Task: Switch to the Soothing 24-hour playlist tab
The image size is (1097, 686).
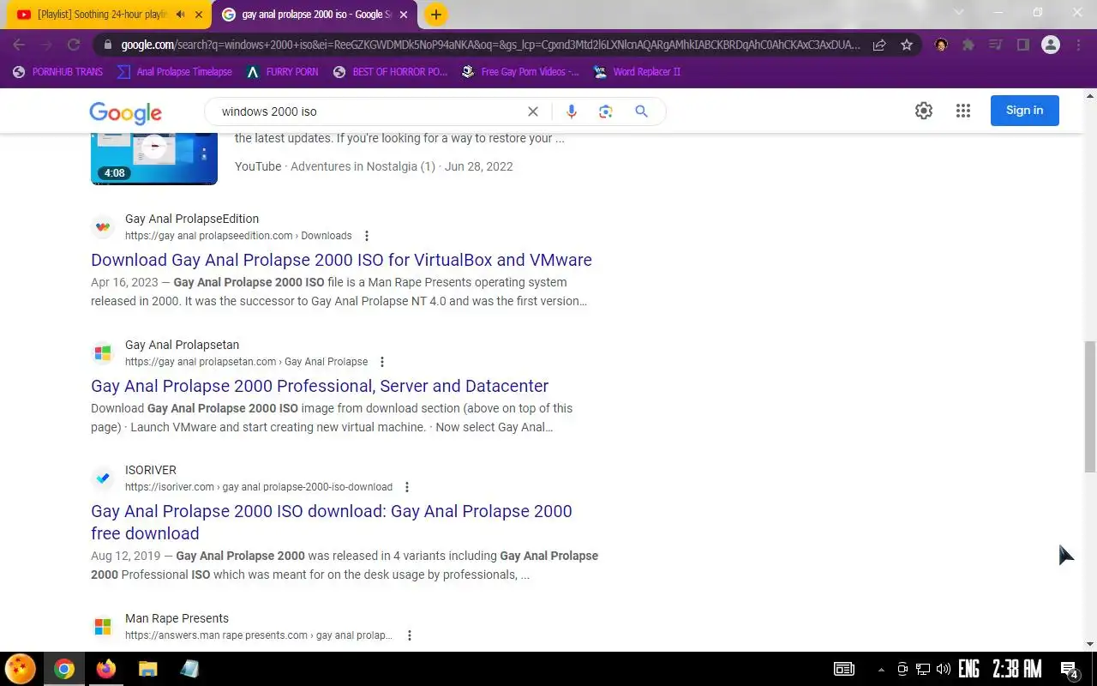Action: 102,15
